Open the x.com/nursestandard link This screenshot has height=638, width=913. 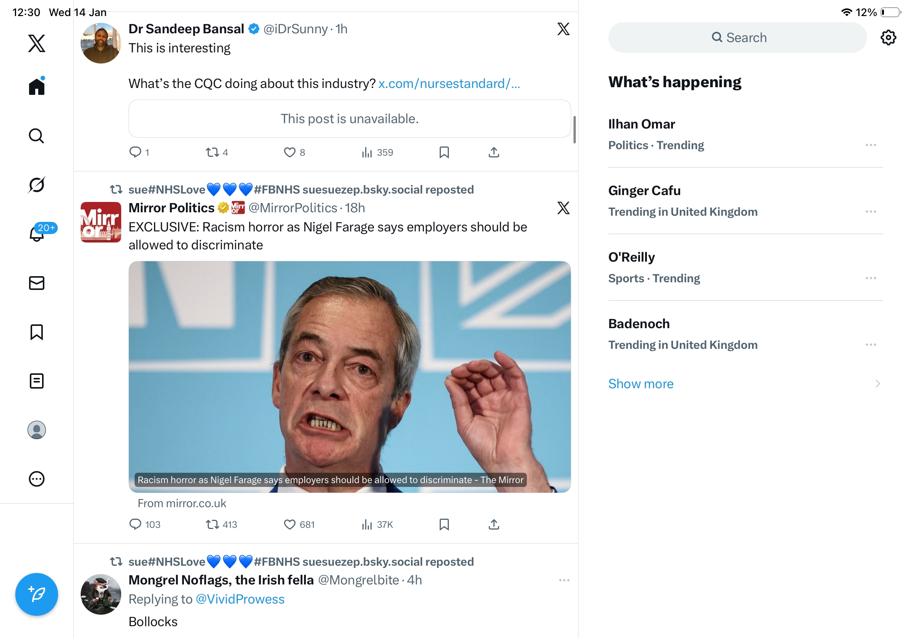pyautogui.click(x=449, y=83)
